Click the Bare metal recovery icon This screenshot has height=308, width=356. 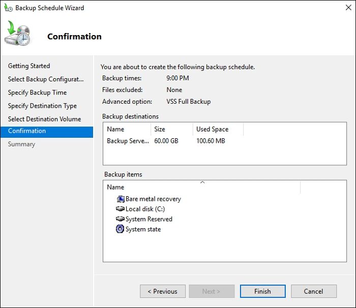pos(120,199)
